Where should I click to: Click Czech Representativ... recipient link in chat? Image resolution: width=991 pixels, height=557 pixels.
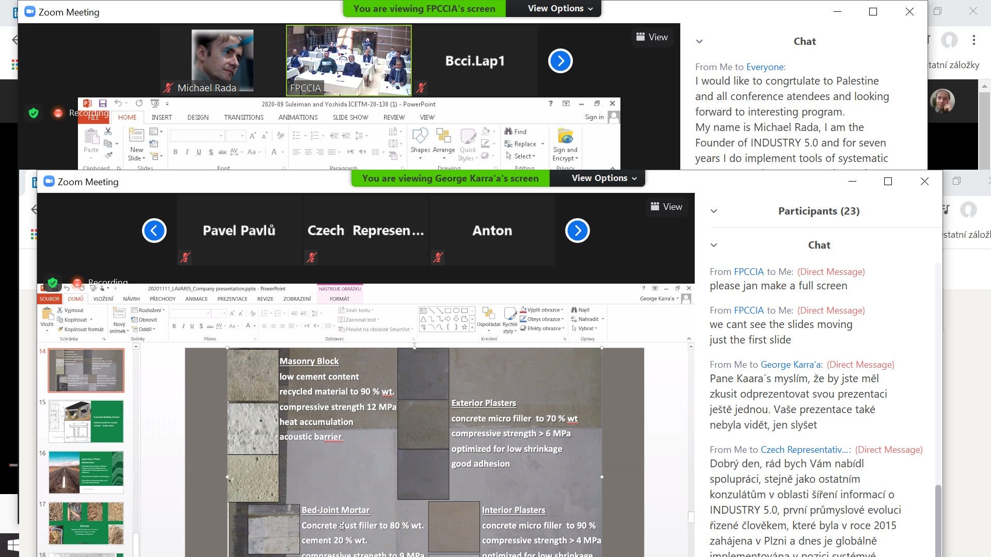pos(805,449)
